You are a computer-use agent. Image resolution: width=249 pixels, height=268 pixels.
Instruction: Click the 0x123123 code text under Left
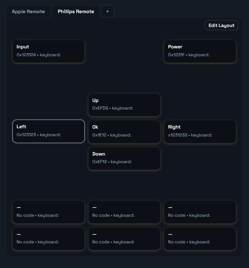click(x=26, y=135)
